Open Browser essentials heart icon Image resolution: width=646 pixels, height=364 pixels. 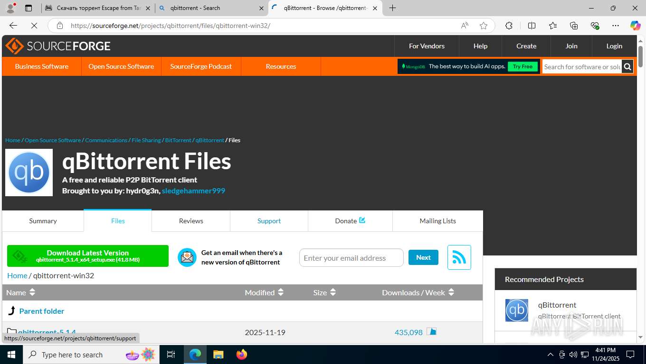[x=595, y=26]
